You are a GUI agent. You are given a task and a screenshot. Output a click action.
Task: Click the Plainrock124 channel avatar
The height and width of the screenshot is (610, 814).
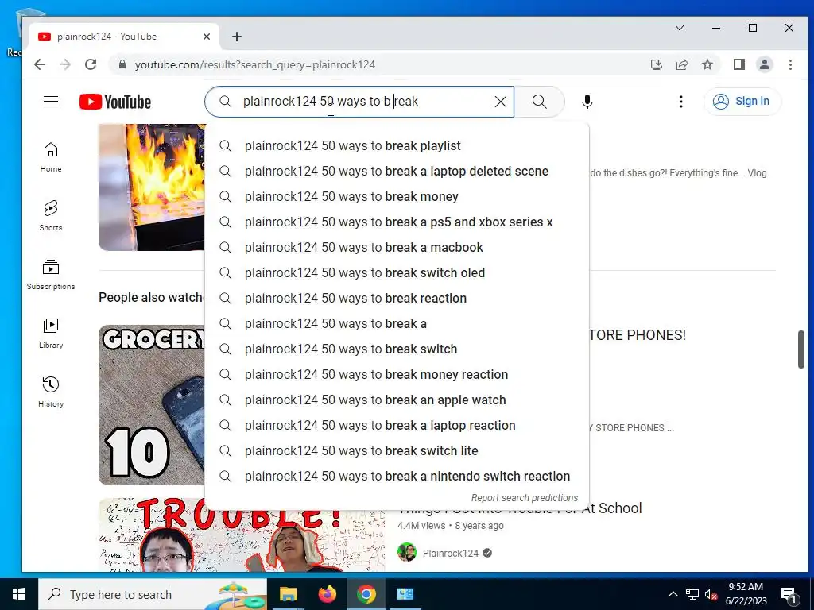pyautogui.click(x=407, y=553)
